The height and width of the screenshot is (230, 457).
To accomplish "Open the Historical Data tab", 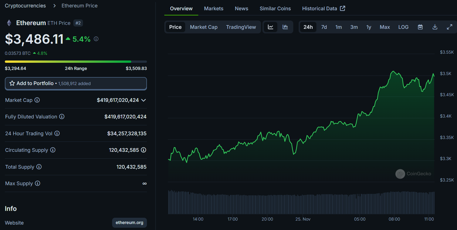I will tap(323, 9).
